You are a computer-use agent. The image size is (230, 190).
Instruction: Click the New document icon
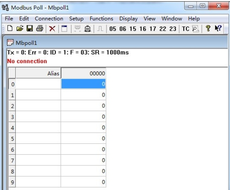click(10, 28)
